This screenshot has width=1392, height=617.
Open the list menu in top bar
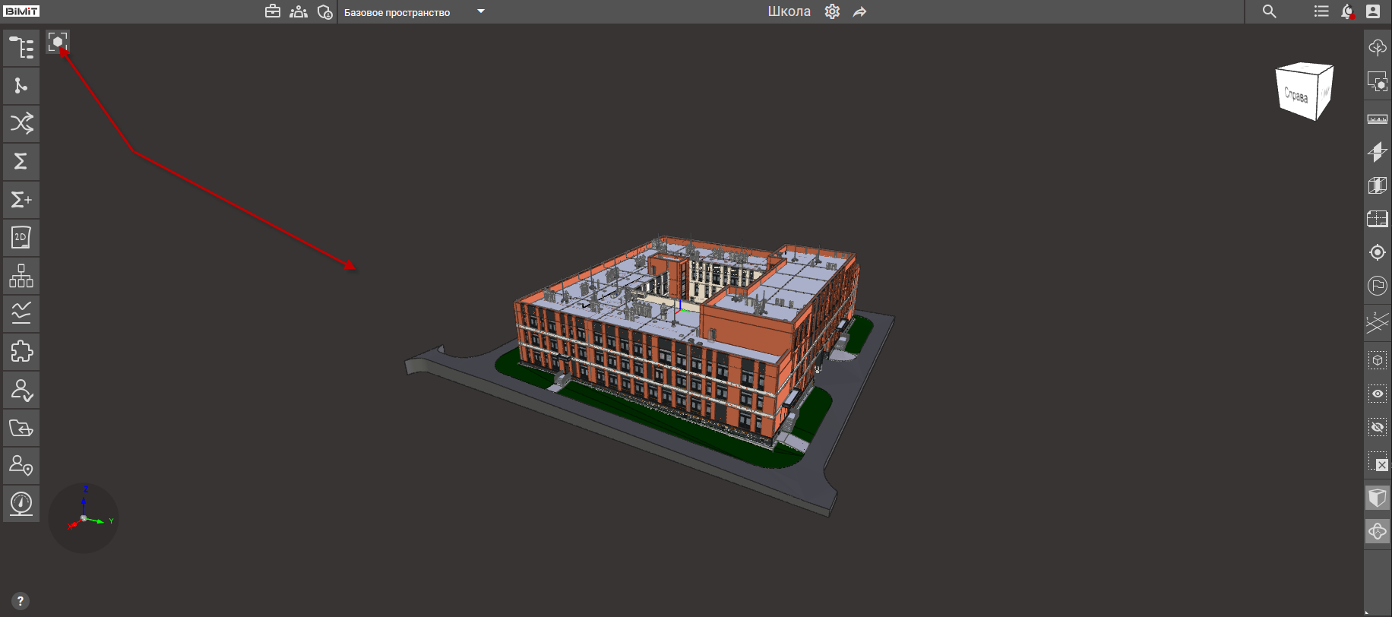pos(1321,11)
